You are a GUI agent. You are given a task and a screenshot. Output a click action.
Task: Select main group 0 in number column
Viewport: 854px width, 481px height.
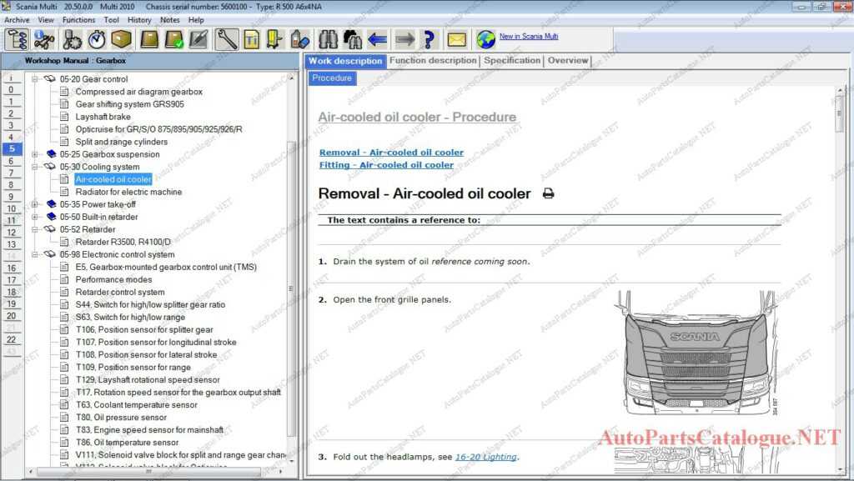(x=11, y=89)
